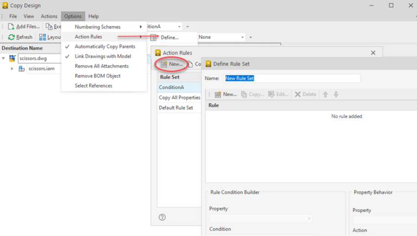Click Add Files toolbar button

24,27
